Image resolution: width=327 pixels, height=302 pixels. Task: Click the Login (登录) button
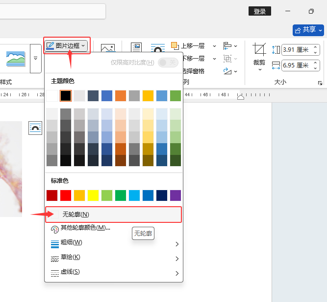pyautogui.click(x=260, y=11)
